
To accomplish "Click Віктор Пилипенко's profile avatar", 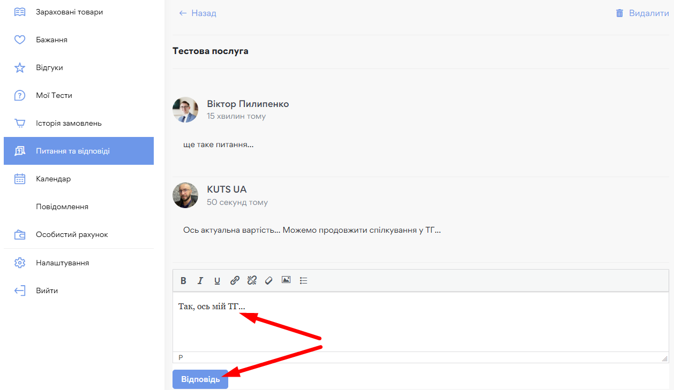I will [185, 110].
